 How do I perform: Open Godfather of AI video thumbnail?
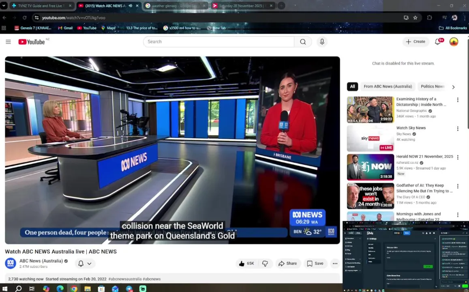pyautogui.click(x=370, y=196)
